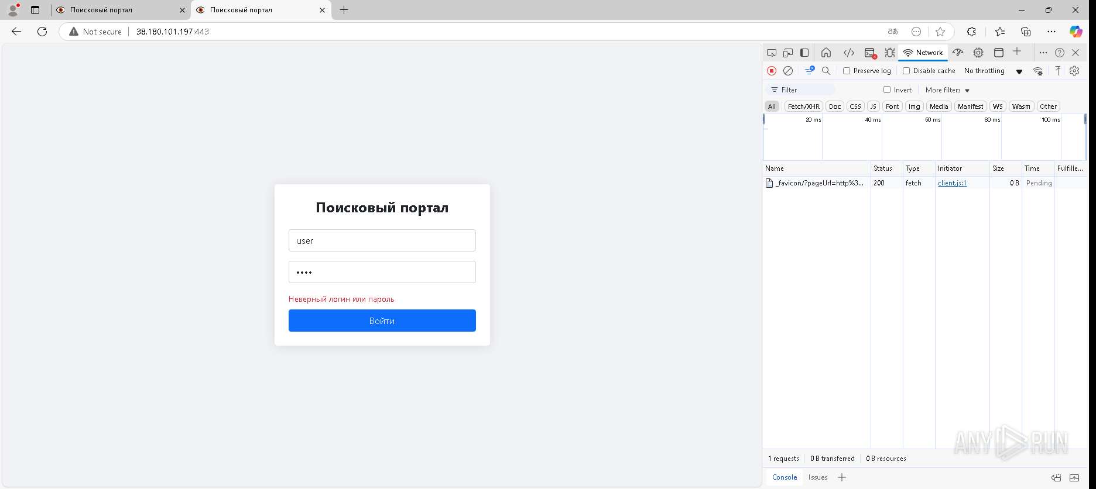The image size is (1096, 489).
Task: Enable Preserve log checkbox
Action: [847, 71]
